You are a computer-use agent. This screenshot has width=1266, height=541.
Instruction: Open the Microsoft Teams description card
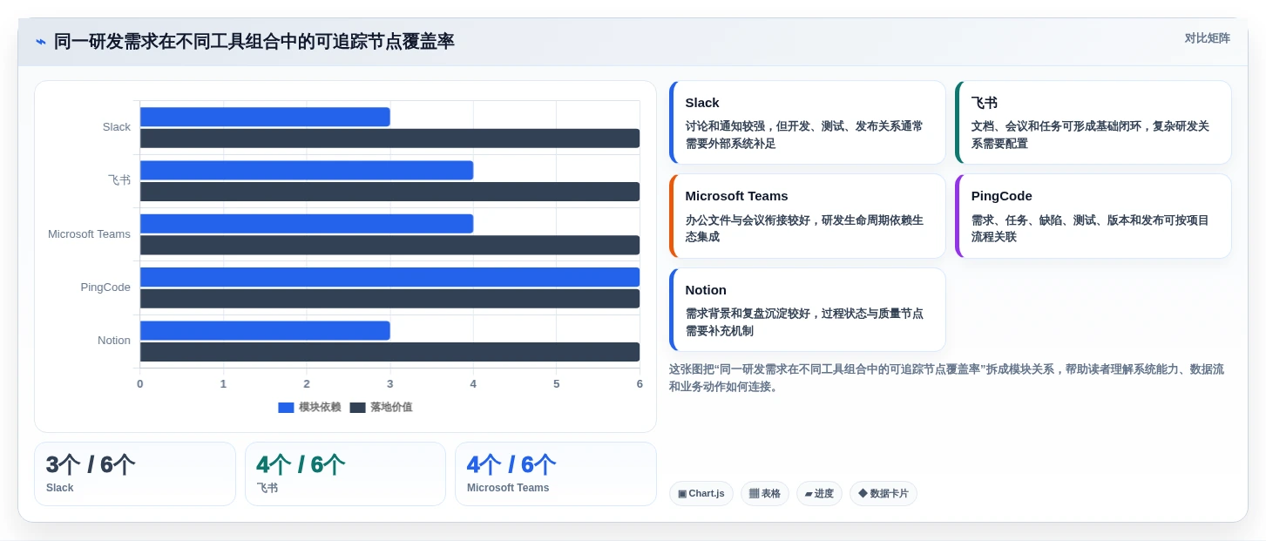(x=807, y=216)
